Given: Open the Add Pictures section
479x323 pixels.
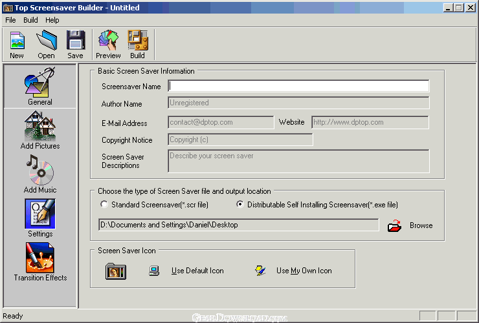Looking at the screenshot, I should point(40,130).
